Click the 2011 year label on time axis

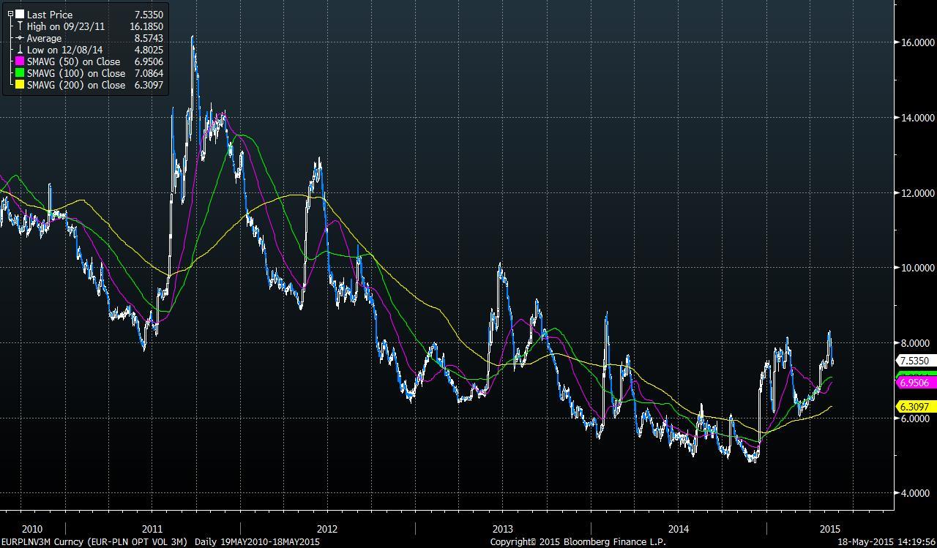coord(152,529)
